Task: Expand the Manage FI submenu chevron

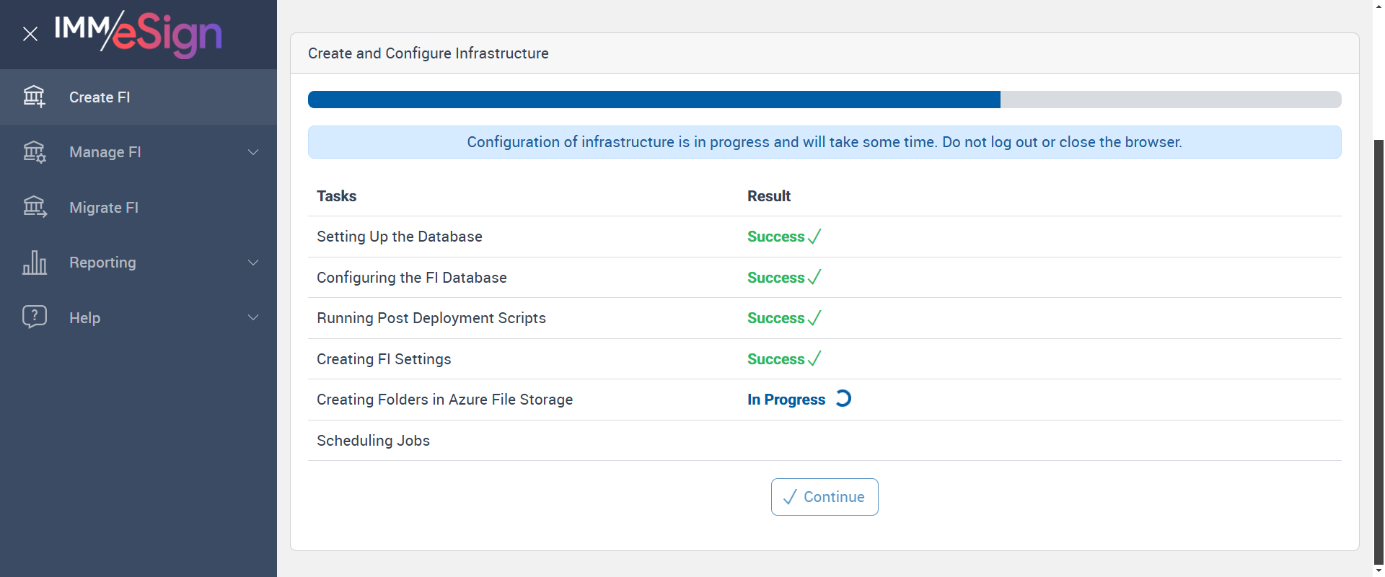Action: click(253, 152)
